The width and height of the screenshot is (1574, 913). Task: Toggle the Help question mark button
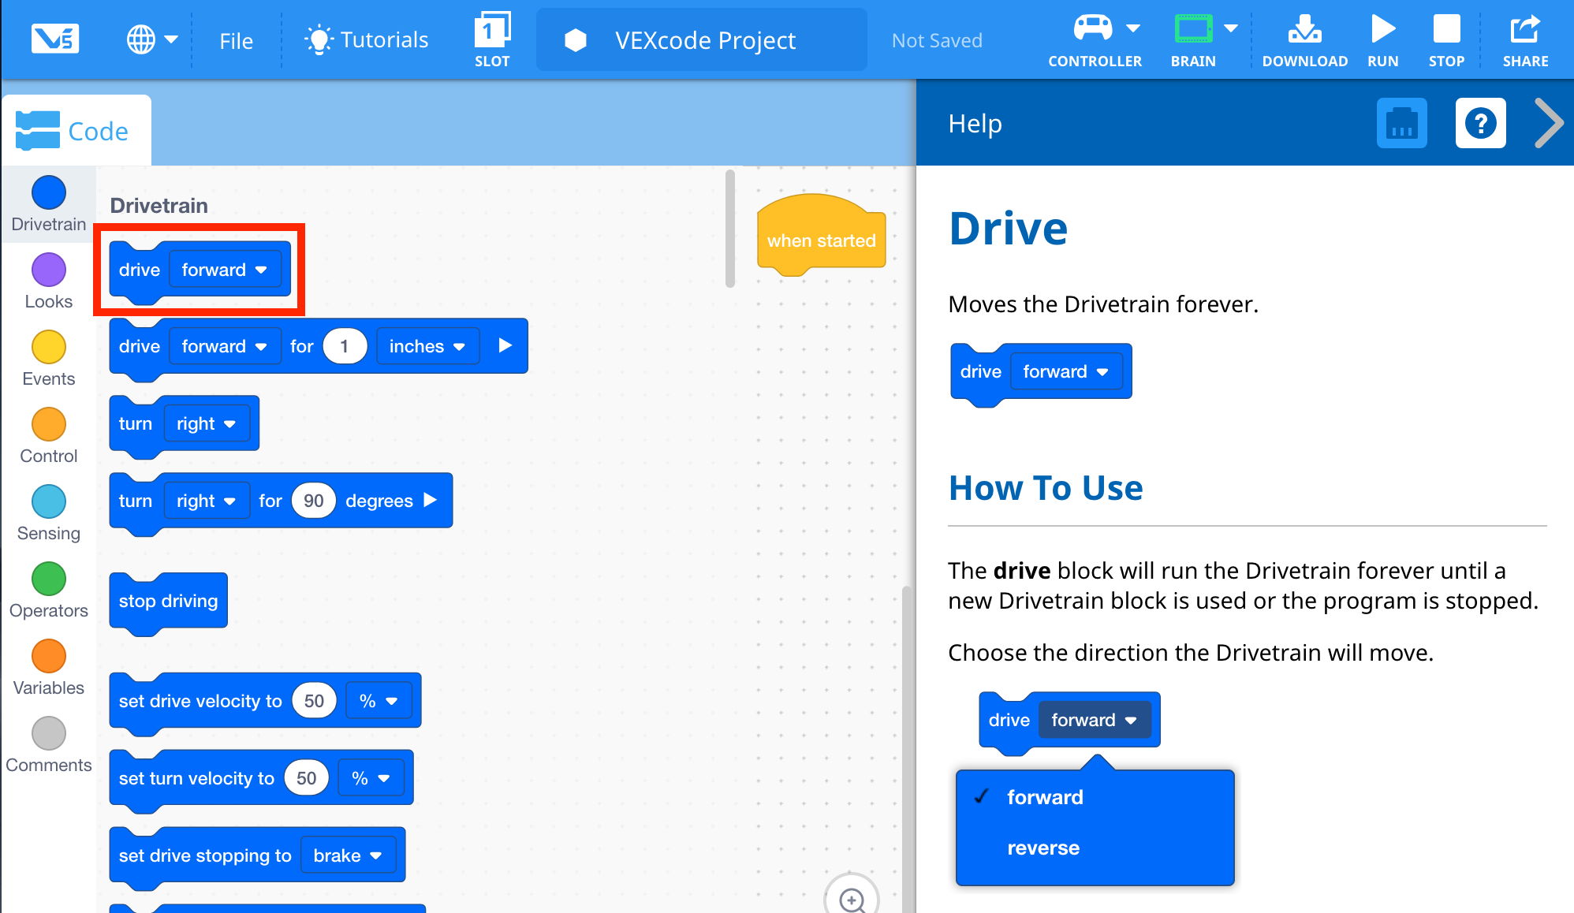click(1480, 124)
